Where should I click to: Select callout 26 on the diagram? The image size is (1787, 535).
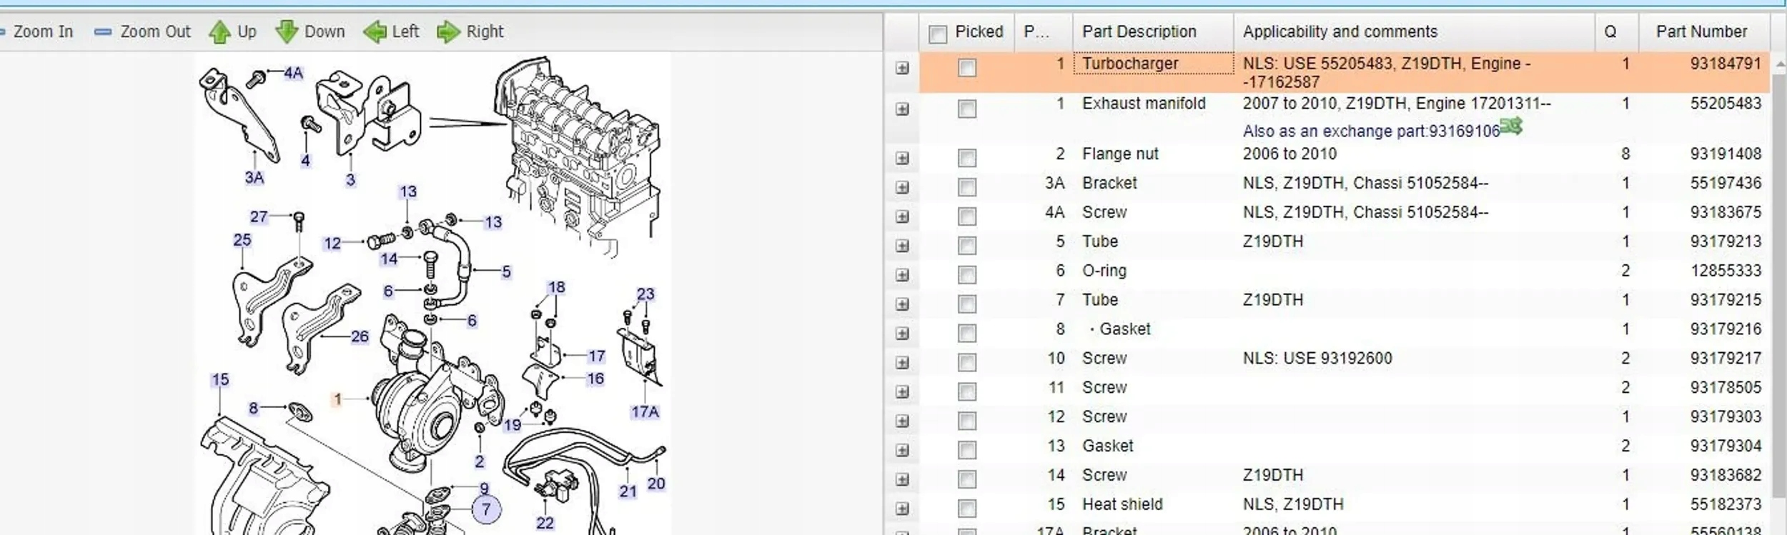[x=360, y=336]
